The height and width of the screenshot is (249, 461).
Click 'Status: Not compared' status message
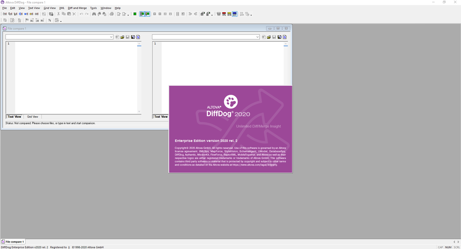(50, 123)
